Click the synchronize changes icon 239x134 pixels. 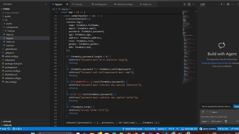8,129
